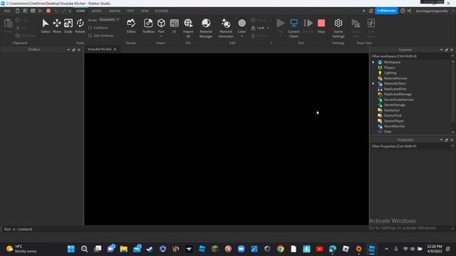Switch to the PLUGINS ribbon tab
Image resolution: width=456 pixels, height=256 pixels.
(x=162, y=11)
